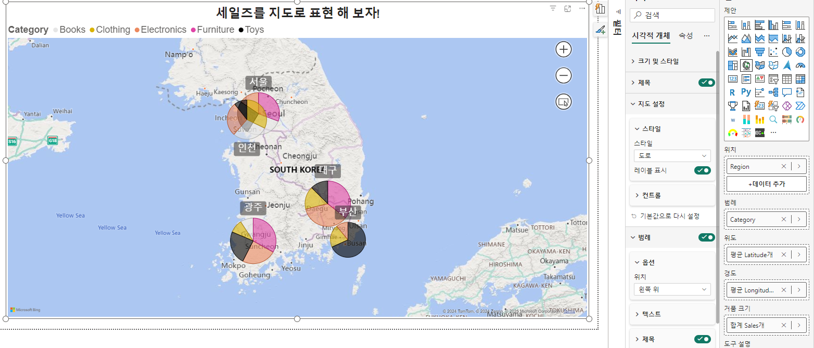Open format pane more options ellipsis

[x=707, y=36]
